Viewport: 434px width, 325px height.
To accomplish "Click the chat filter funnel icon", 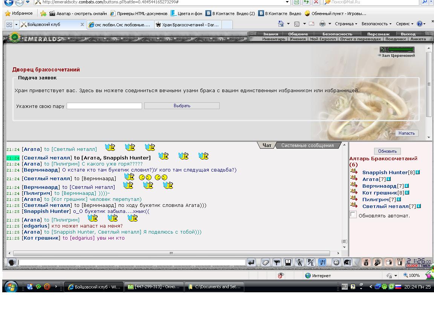I will coord(277,262).
